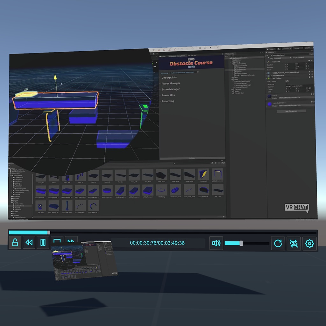Select LongPlatform2 in the hierarchy
The height and width of the screenshot is (326, 326).
pos(240,70)
